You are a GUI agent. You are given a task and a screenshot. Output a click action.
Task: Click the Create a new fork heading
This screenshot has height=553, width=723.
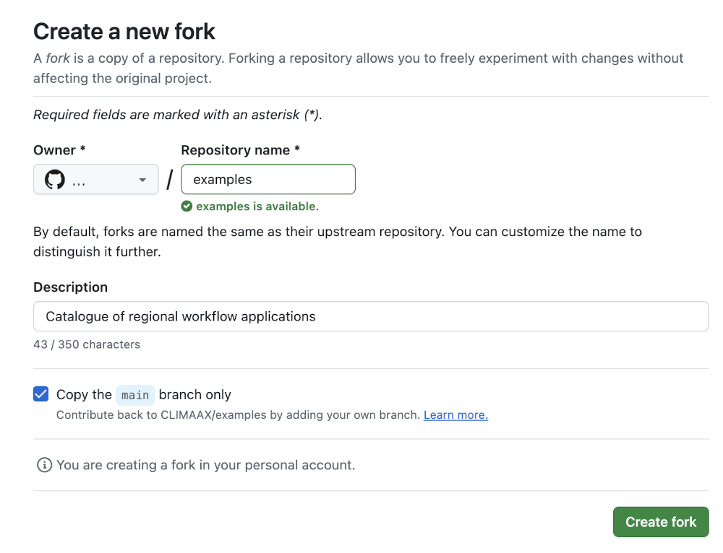(x=124, y=32)
